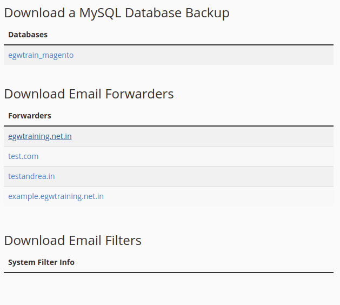340x305 pixels.
Task: Click blank space in the testandrea.in row
Action: [x=216, y=176]
